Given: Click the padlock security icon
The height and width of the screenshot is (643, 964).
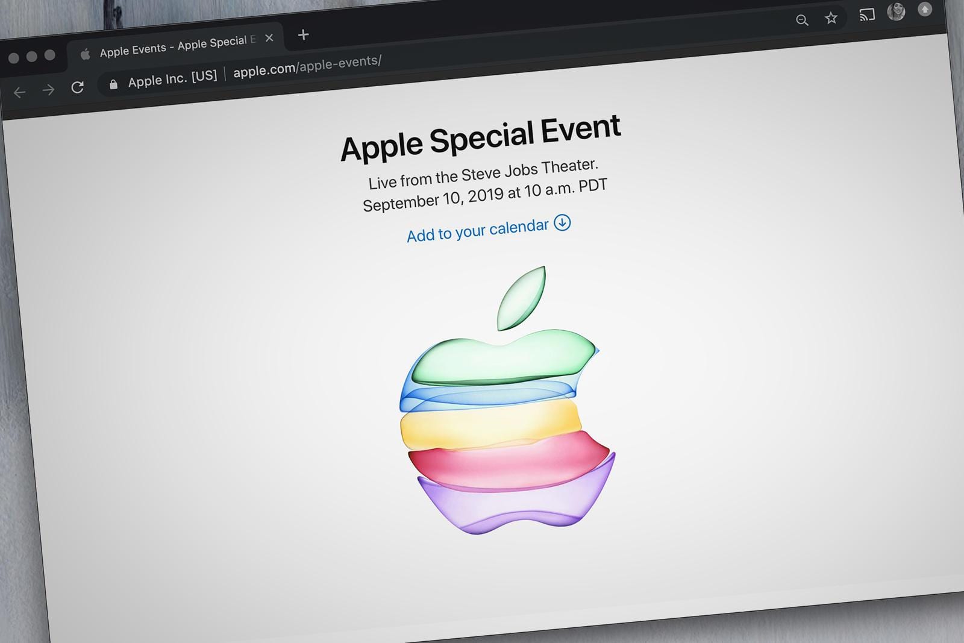Looking at the screenshot, I should point(113,84).
